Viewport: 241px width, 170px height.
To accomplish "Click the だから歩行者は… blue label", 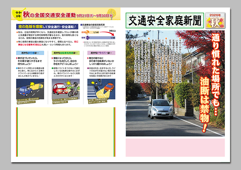I will point(30,53).
